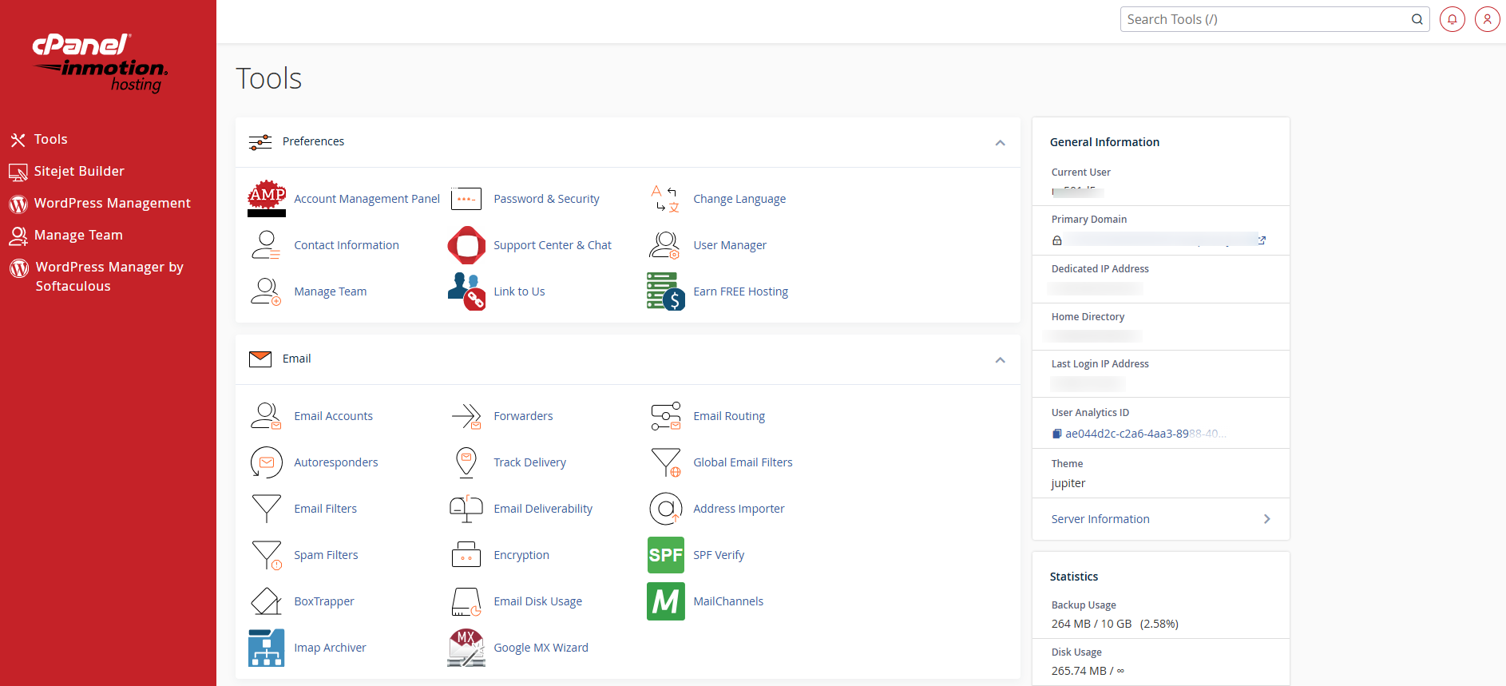Click the Imap Archiver icon
Image resolution: width=1506 pixels, height=686 pixels.
click(x=267, y=648)
